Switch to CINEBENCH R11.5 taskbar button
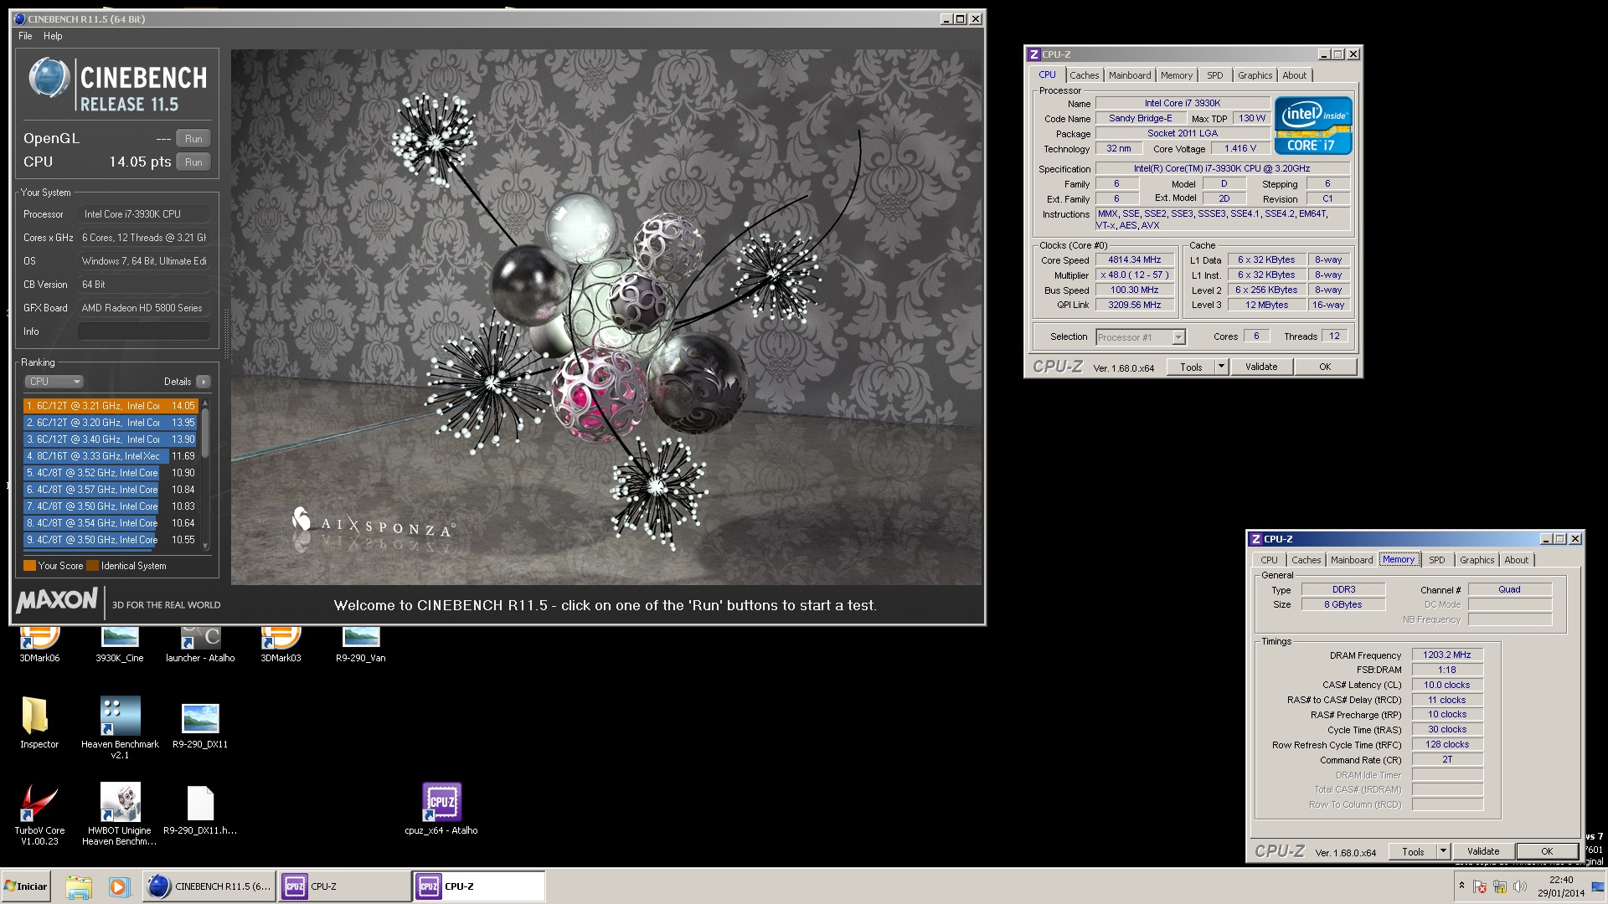 coord(209,886)
